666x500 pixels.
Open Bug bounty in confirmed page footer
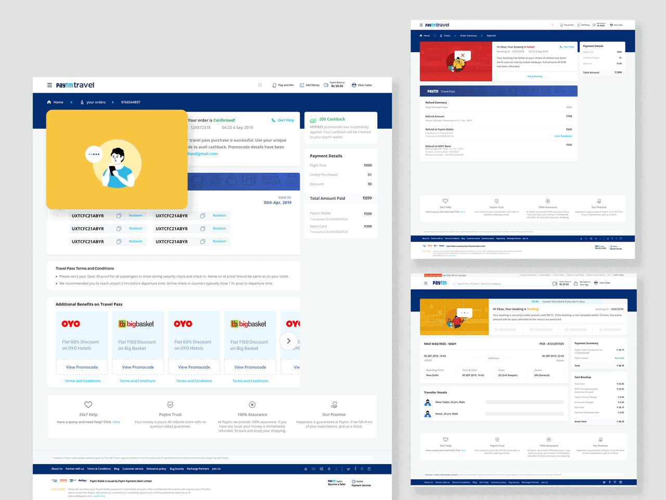point(177,469)
